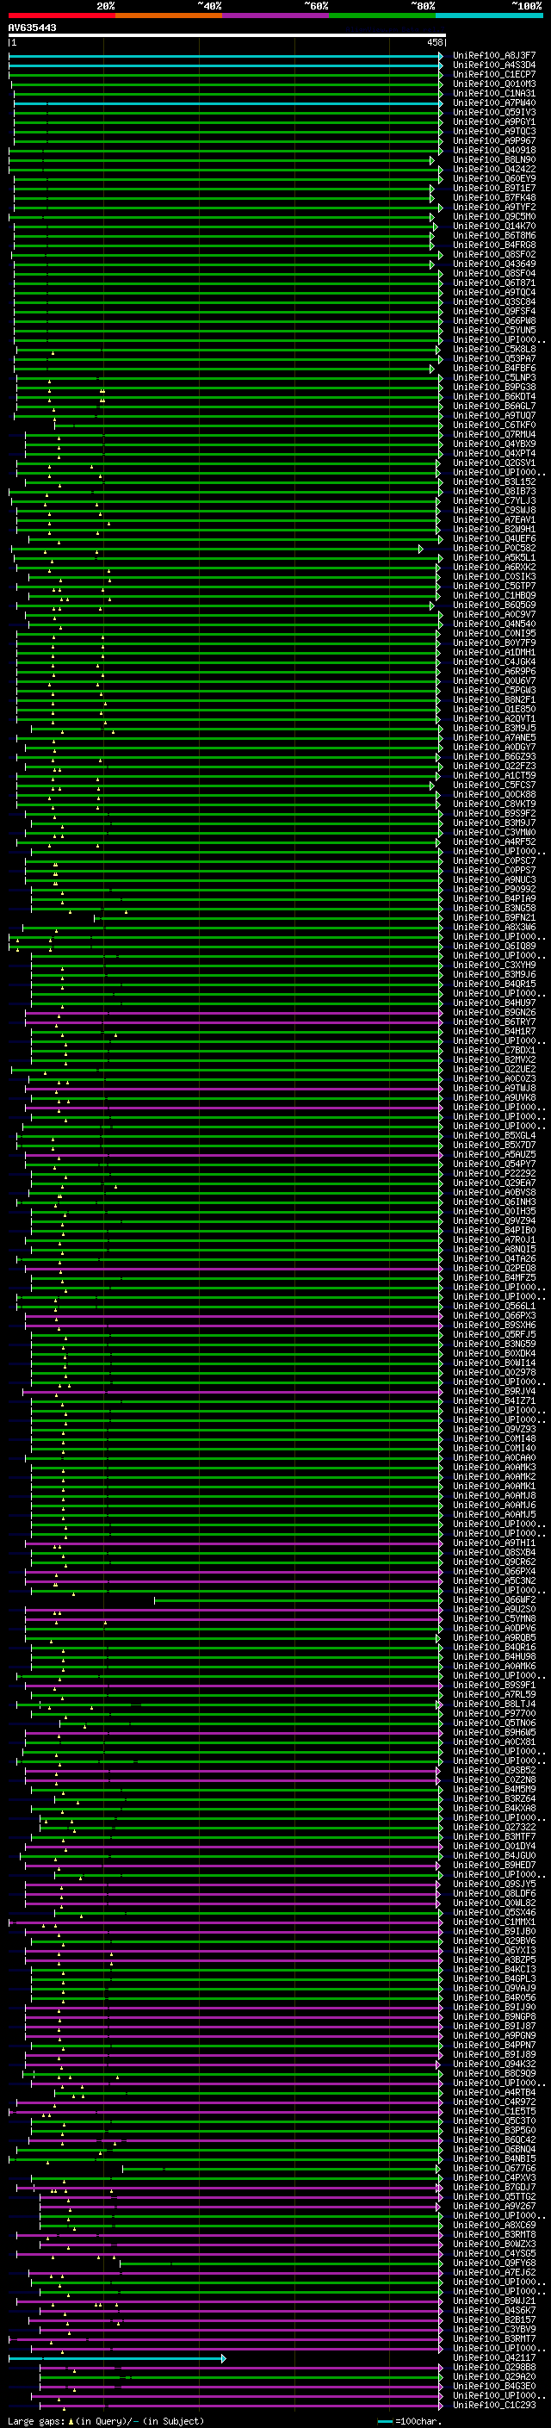The height and width of the screenshot is (2428, 551).
Task: Select hit UniRef100_Q9C5M0
Action: [494, 217]
